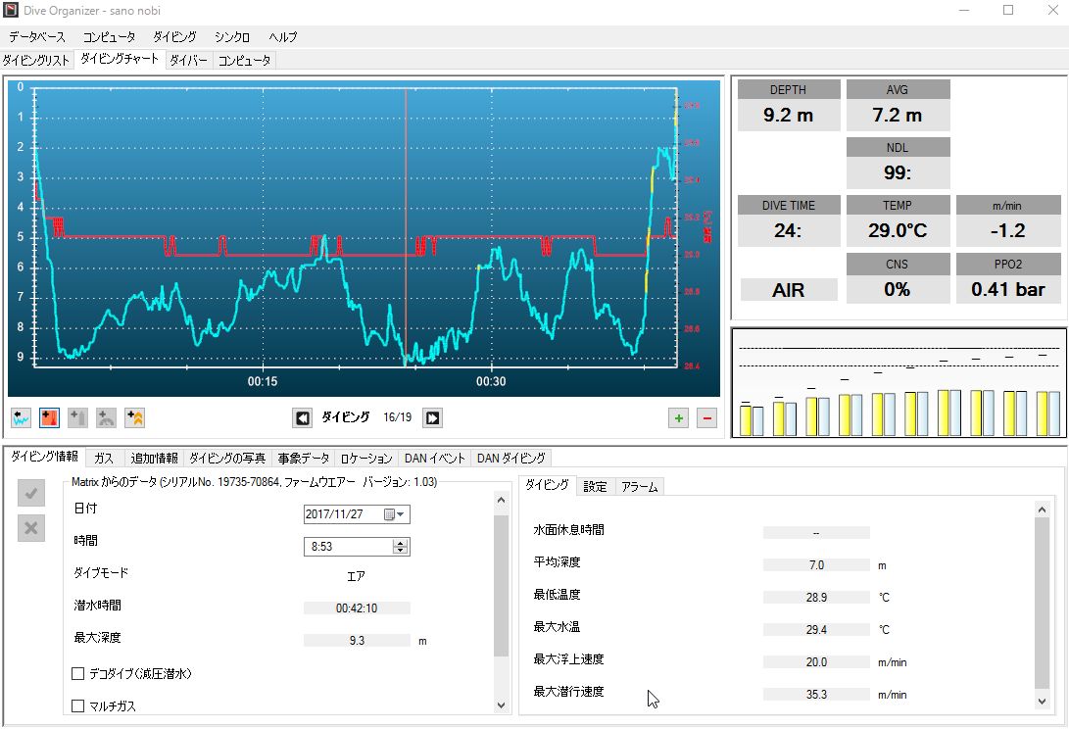Go to the previous dive

[303, 418]
